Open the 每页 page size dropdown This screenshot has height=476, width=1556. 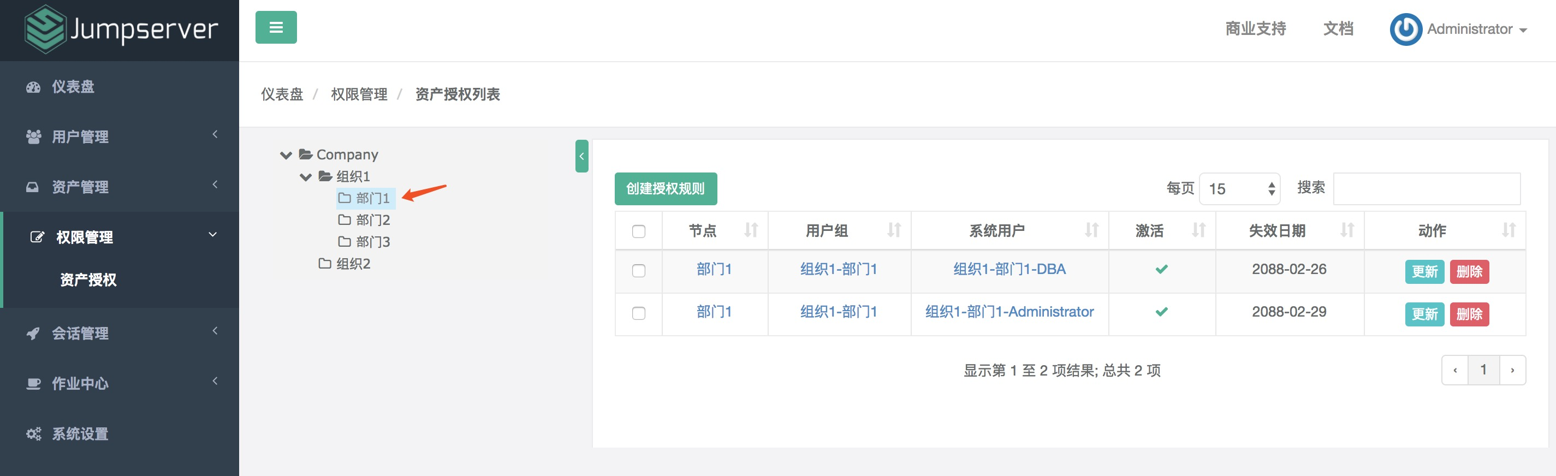pos(1239,189)
